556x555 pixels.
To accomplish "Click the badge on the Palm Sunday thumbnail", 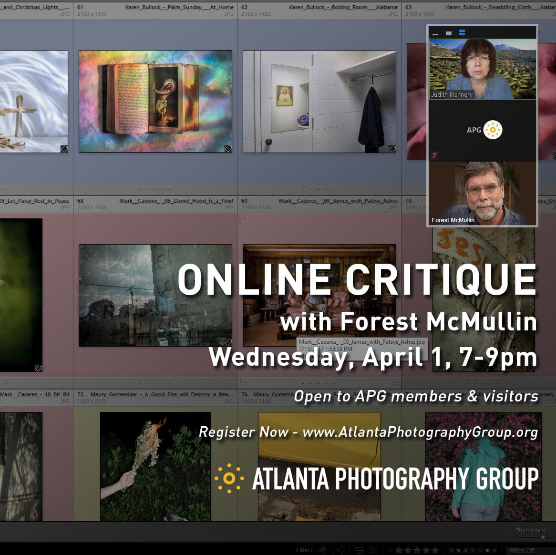I will (228, 149).
